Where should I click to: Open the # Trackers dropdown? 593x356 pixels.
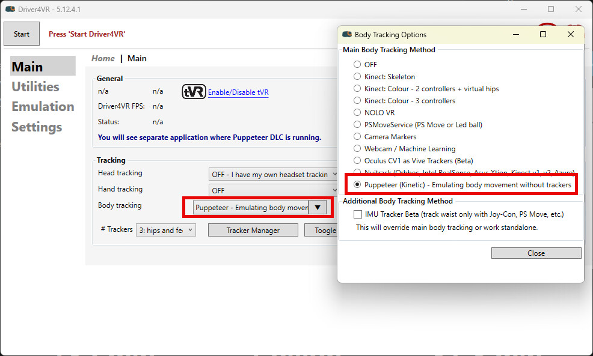click(165, 230)
